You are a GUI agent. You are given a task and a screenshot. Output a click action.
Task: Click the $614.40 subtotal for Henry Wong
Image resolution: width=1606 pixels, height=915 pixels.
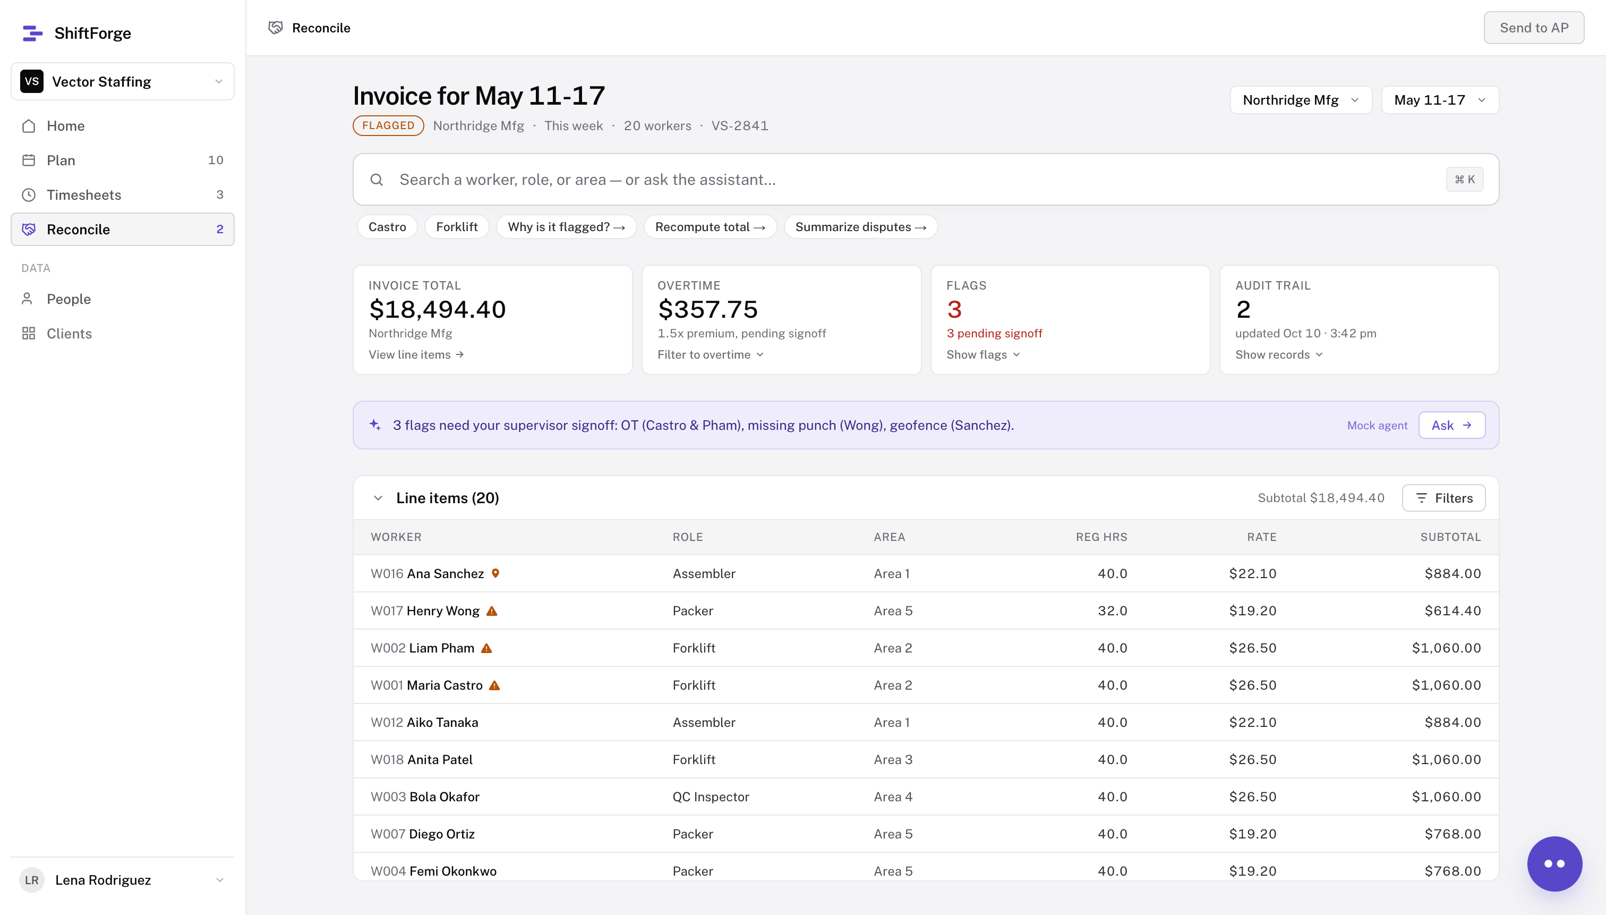[1452, 611]
